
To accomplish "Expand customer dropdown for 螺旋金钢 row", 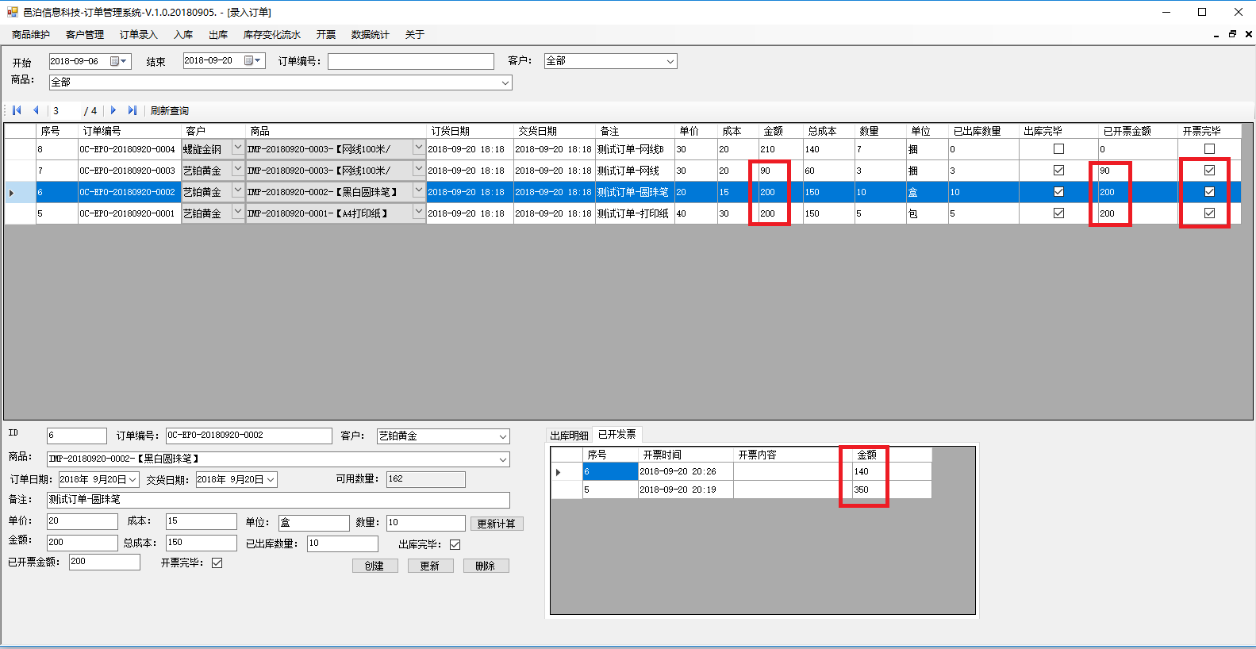I will coord(237,148).
